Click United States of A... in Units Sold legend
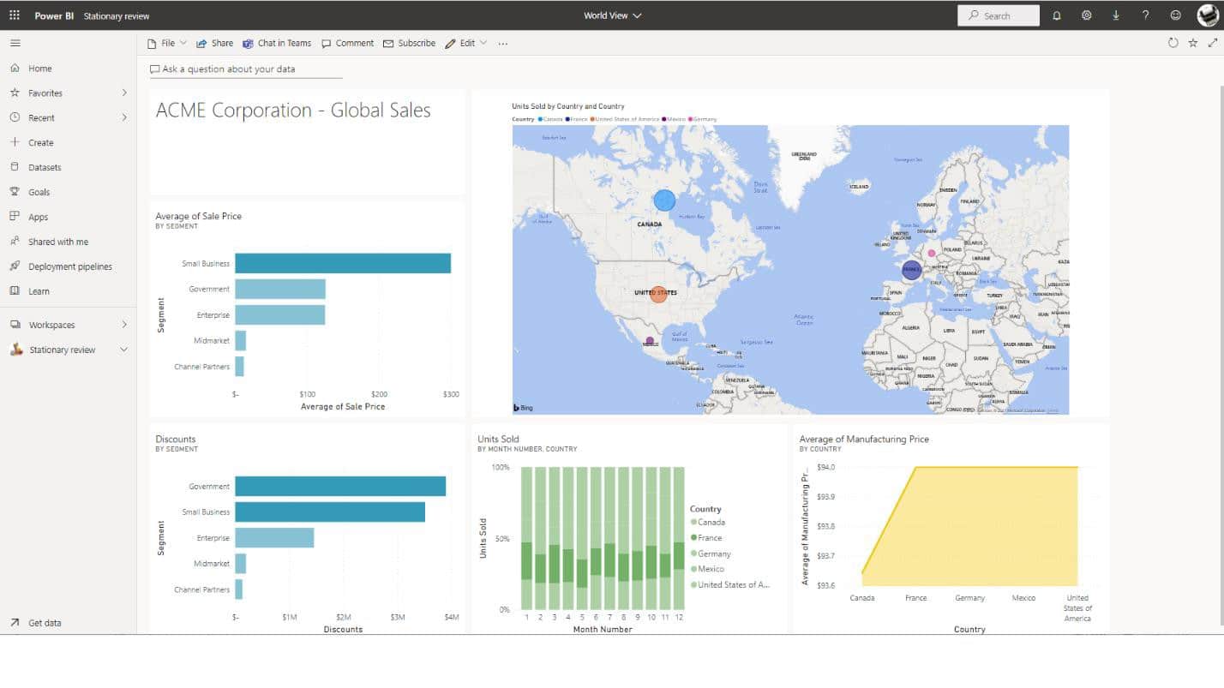Screen dimensions: 1224x688 [730, 584]
